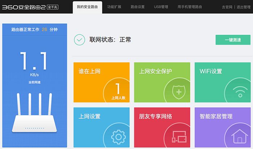The width and height of the screenshot is (253, 149).
Task: Open the 路由设置 tab
Action: [x=138, y=7]
